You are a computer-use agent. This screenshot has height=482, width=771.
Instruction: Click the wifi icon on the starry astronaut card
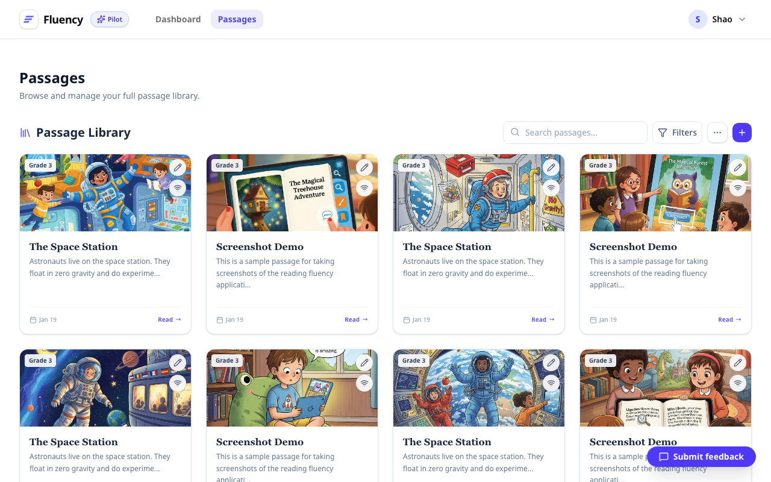(x=177, y=383)
